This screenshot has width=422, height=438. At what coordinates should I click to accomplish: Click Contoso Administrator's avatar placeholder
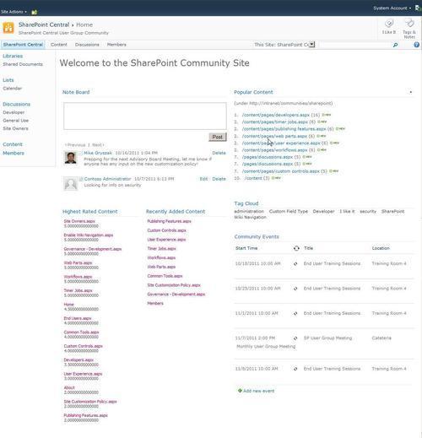tap(71, 184)
